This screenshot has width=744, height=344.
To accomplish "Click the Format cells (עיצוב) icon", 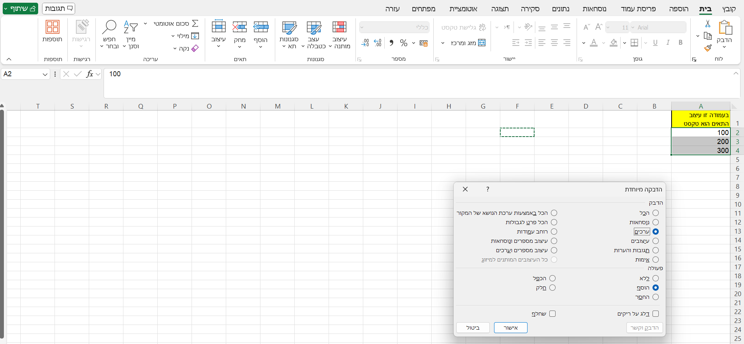I will point(218,27).
